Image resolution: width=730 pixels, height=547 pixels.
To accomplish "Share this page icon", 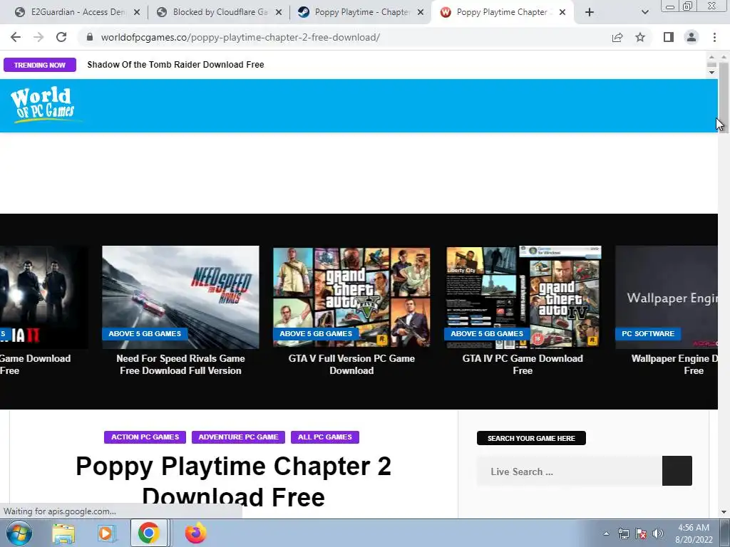I will coord(617,37).
